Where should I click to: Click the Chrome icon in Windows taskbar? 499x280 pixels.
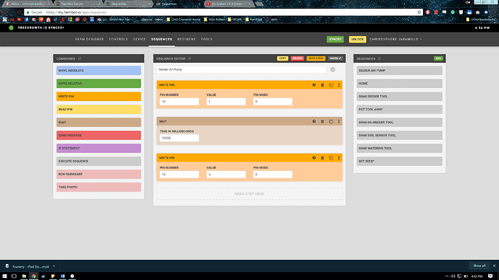[x=33, y=276]
